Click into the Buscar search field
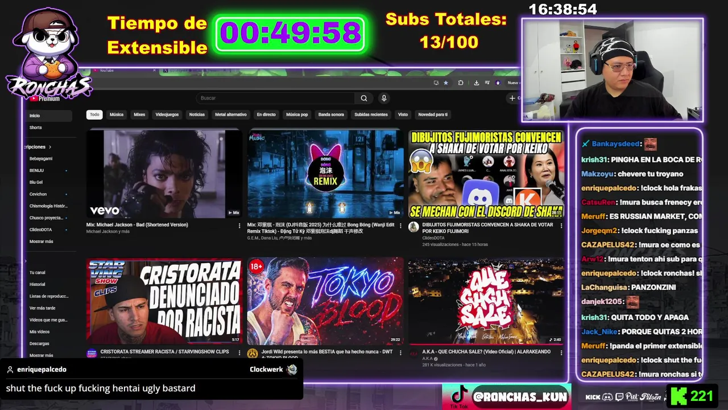728x410 pixels. point(276,98)
